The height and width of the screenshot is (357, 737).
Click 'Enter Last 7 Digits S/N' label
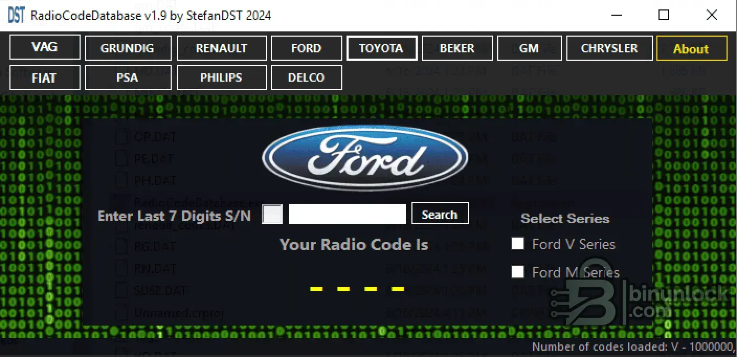tap(174, 216)
